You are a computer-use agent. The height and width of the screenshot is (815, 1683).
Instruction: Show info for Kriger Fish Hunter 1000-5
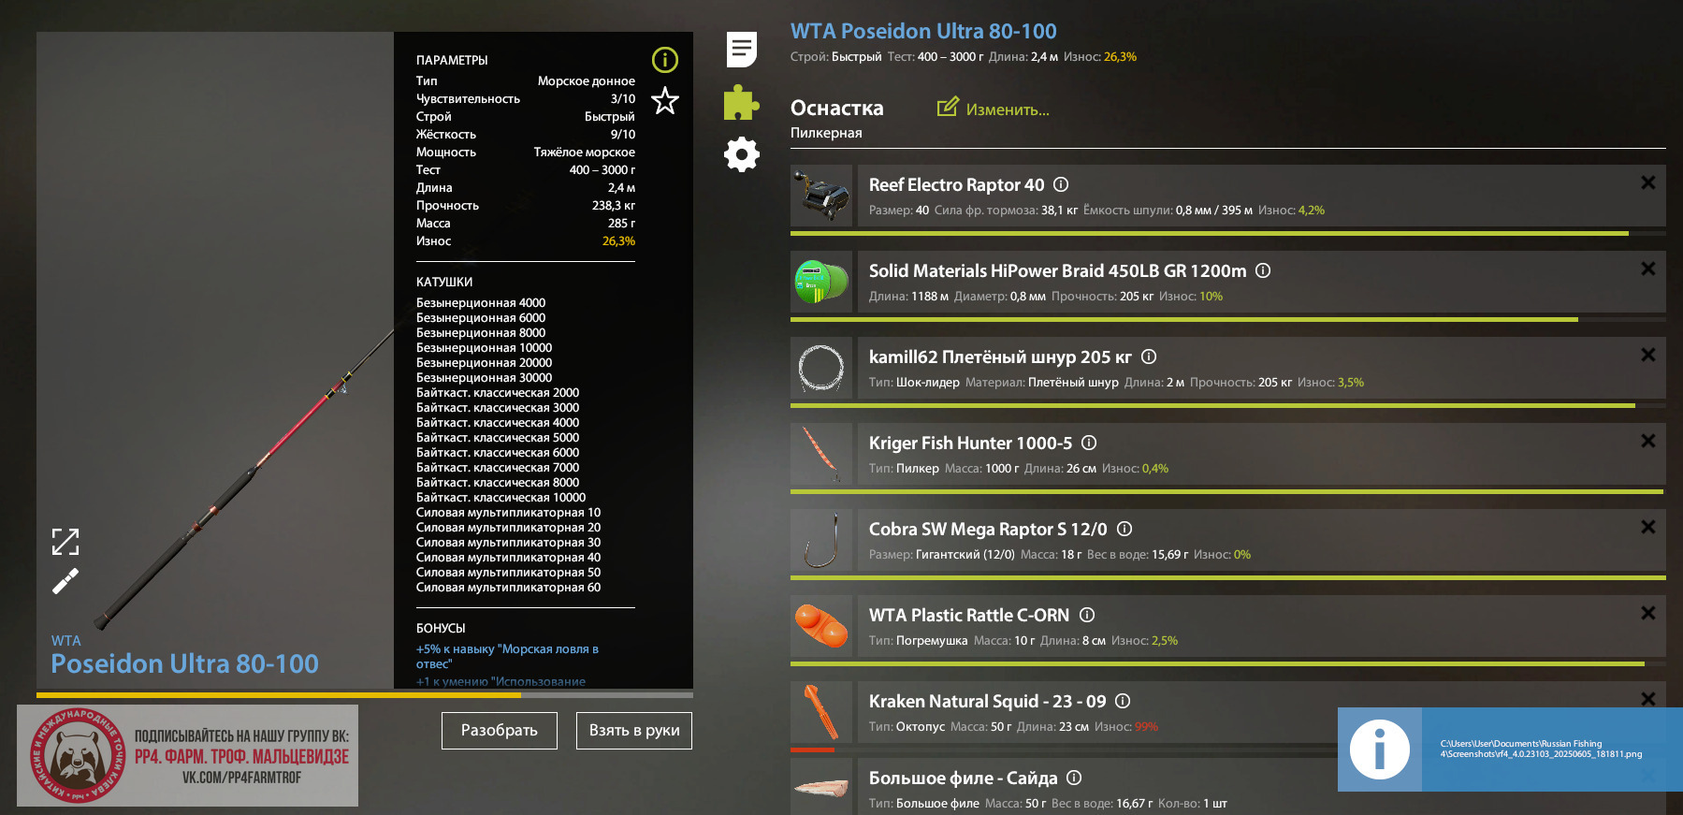(x=1089, y=443)
